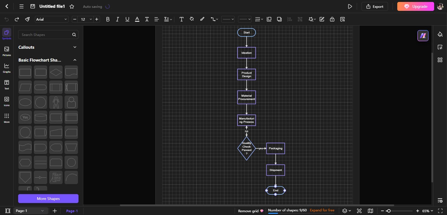
Task: Open the Arial font dropdown
Action: coord(52,19)
